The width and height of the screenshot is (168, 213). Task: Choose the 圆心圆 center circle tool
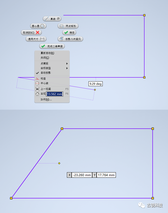click(38, 26)
